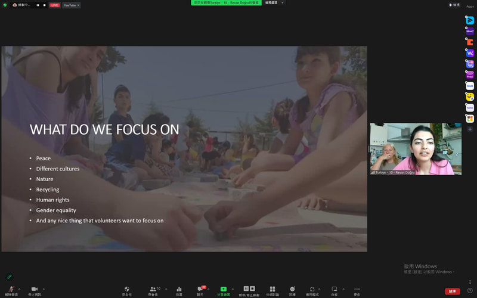Click the cloud recording status indicator

[x=21, y=5]
